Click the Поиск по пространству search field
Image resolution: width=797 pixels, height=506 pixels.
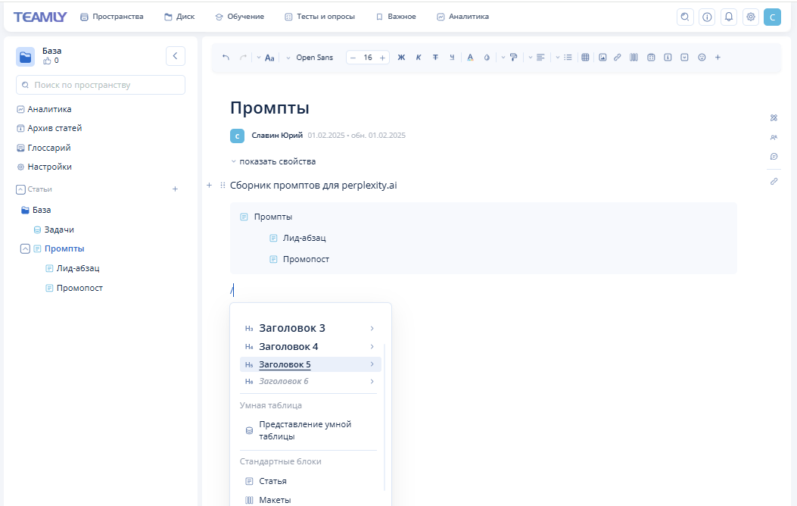click(101, 85)
